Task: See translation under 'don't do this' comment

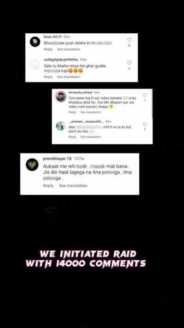Action: [91, 137]
